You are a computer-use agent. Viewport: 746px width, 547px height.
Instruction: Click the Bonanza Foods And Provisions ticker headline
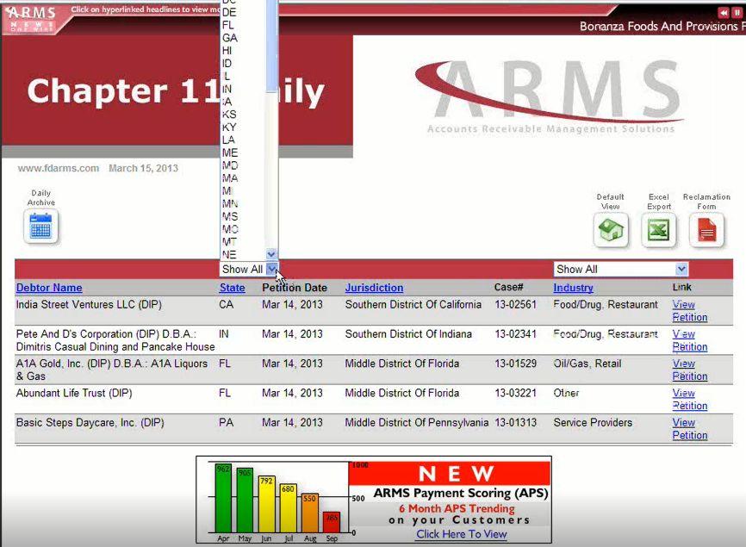662,26
